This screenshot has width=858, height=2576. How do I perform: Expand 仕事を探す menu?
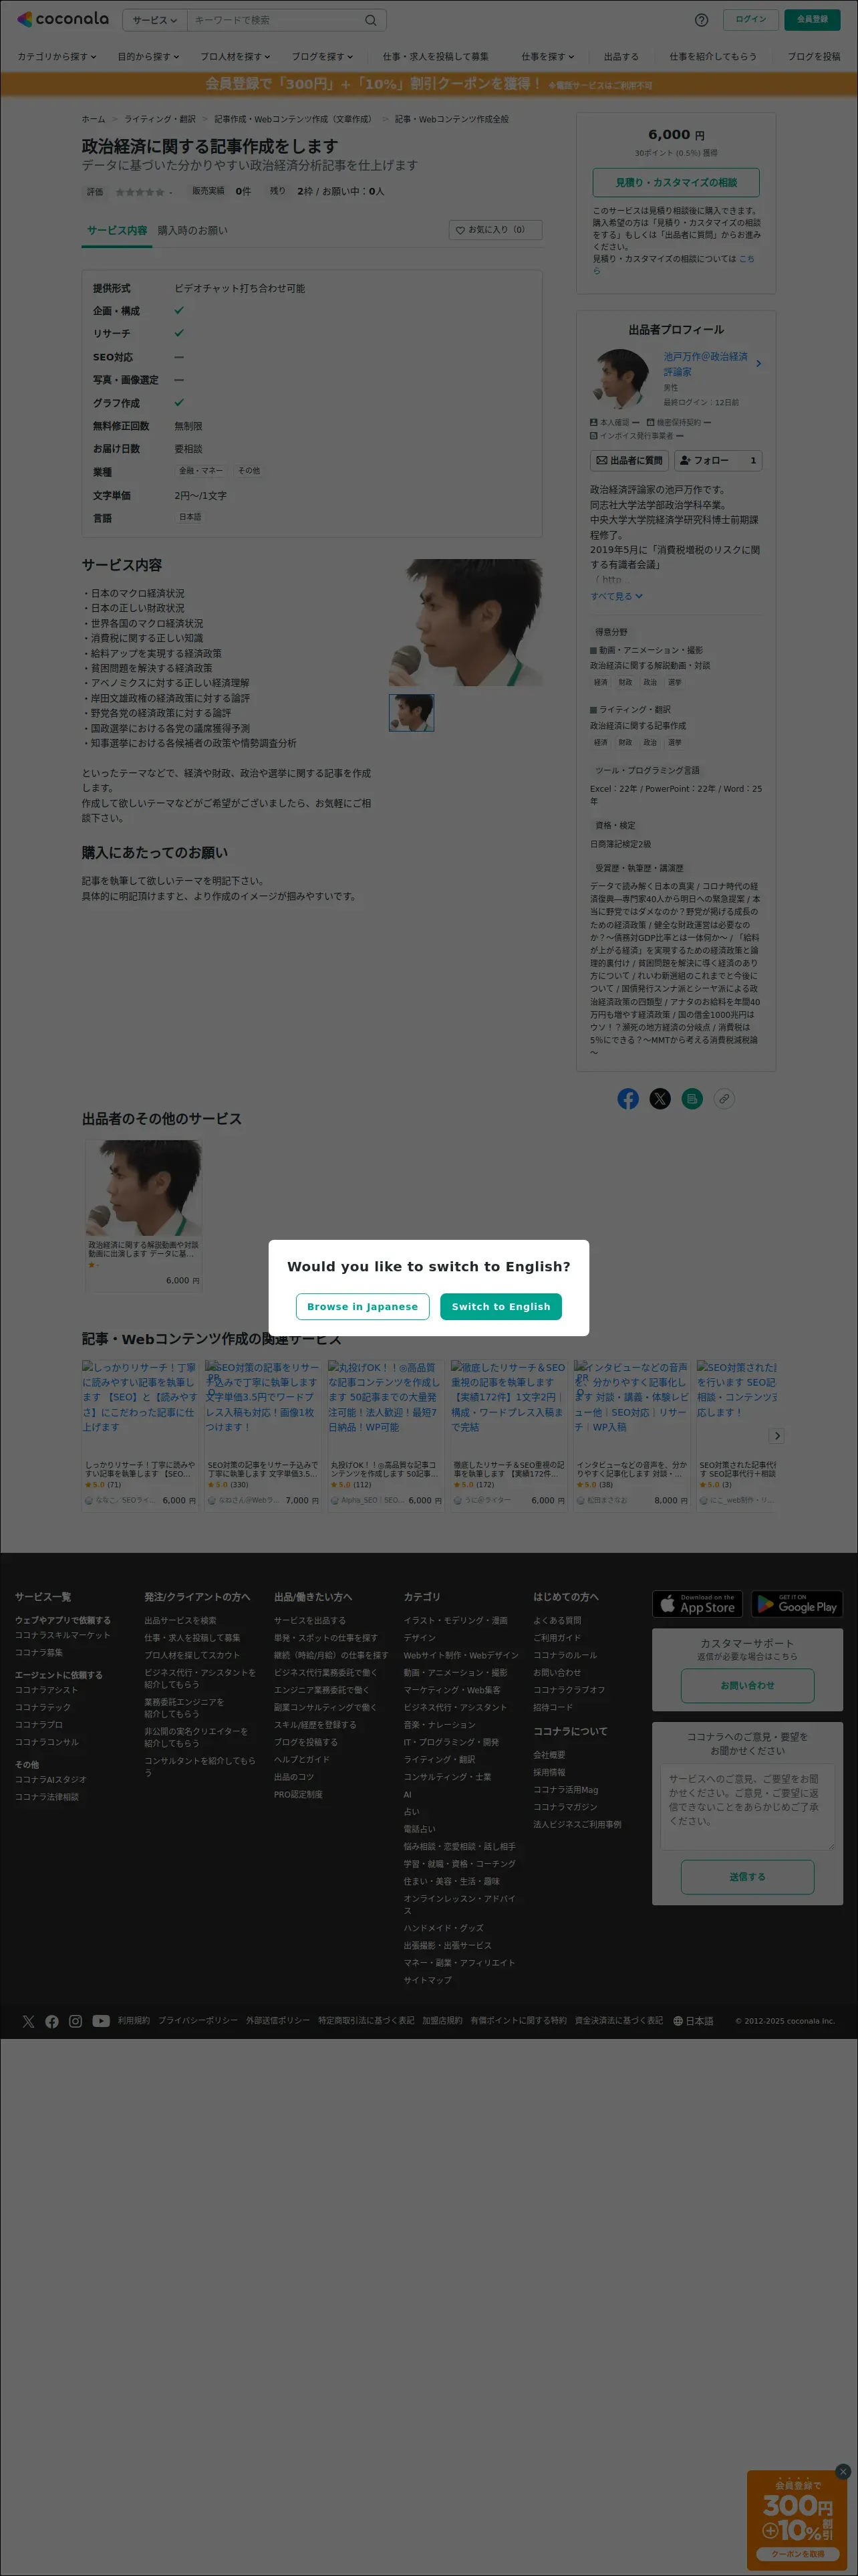pos(547,57)
